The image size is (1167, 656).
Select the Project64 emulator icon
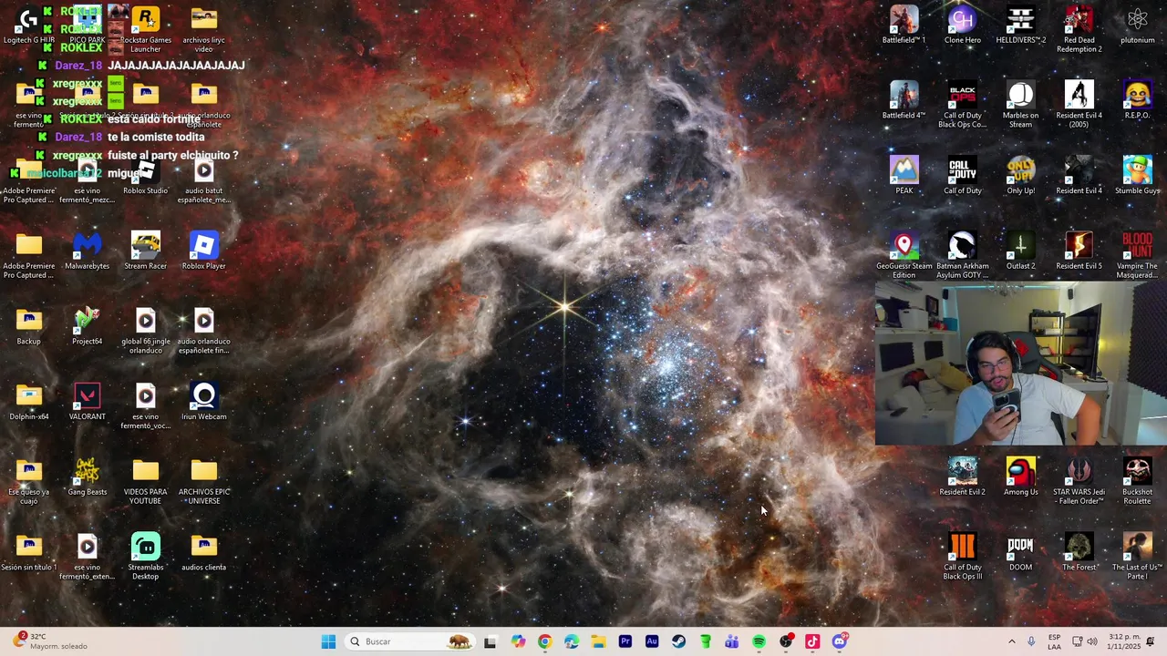pyautogui.click(x=88, y=327)
